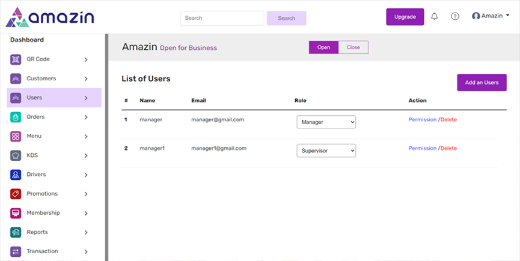Click the top search input field

pos(222,18)
